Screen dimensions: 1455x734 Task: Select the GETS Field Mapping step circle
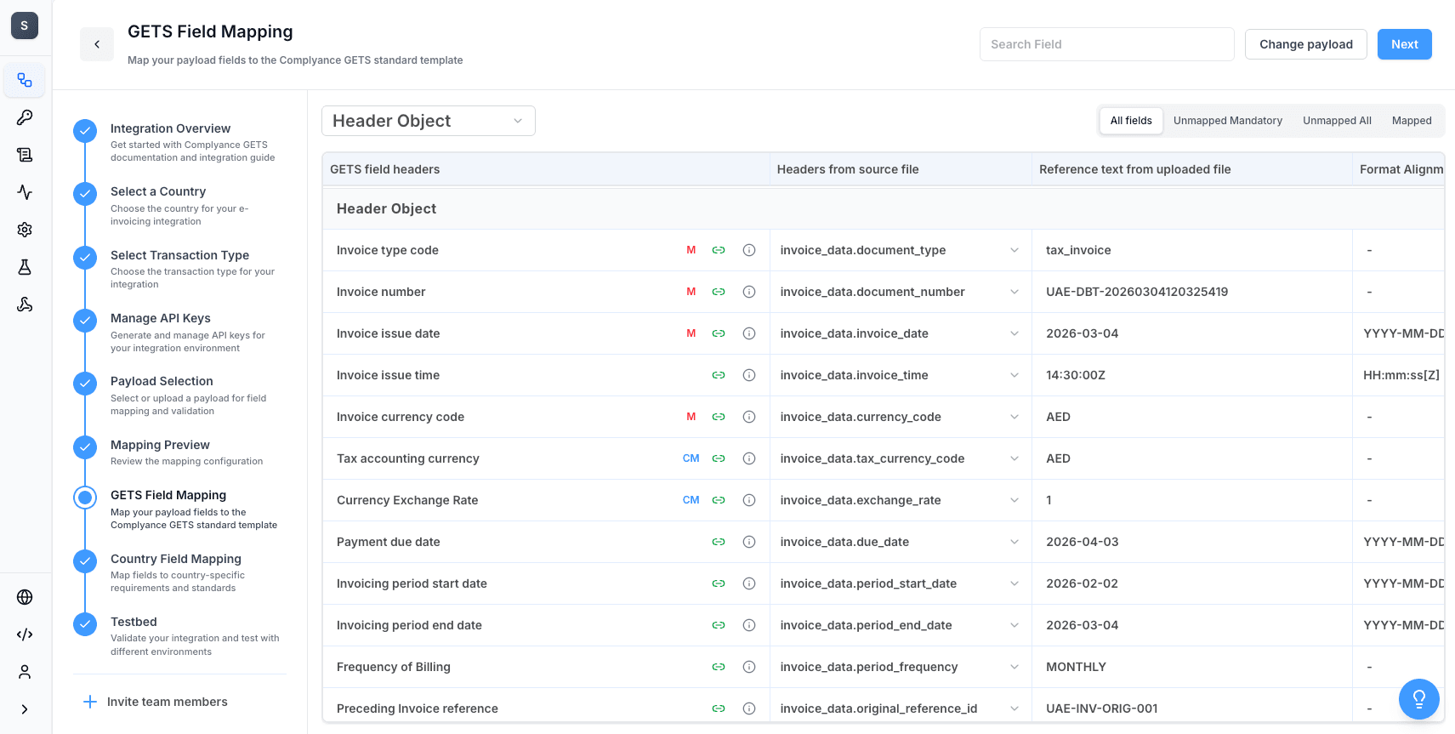[x=85, y=498]
